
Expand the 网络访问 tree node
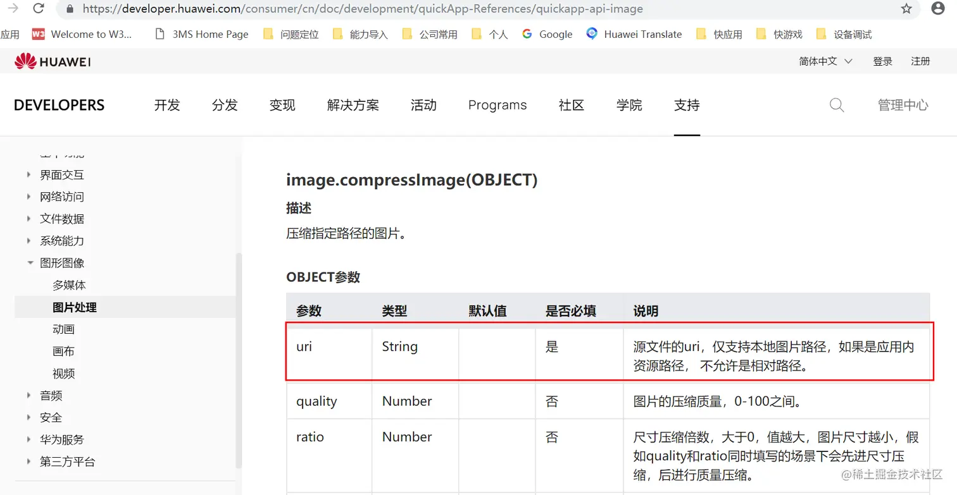[29, 197]
